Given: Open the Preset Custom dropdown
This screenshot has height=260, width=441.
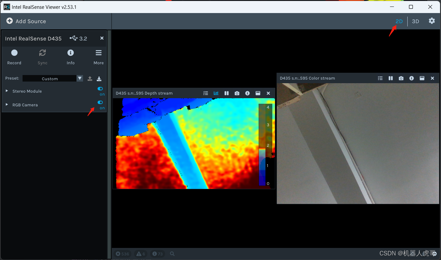Looking at the screenshot, I should (x=53, y=78).
